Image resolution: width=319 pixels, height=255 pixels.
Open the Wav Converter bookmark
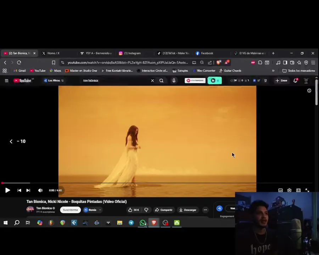[204, 71]
